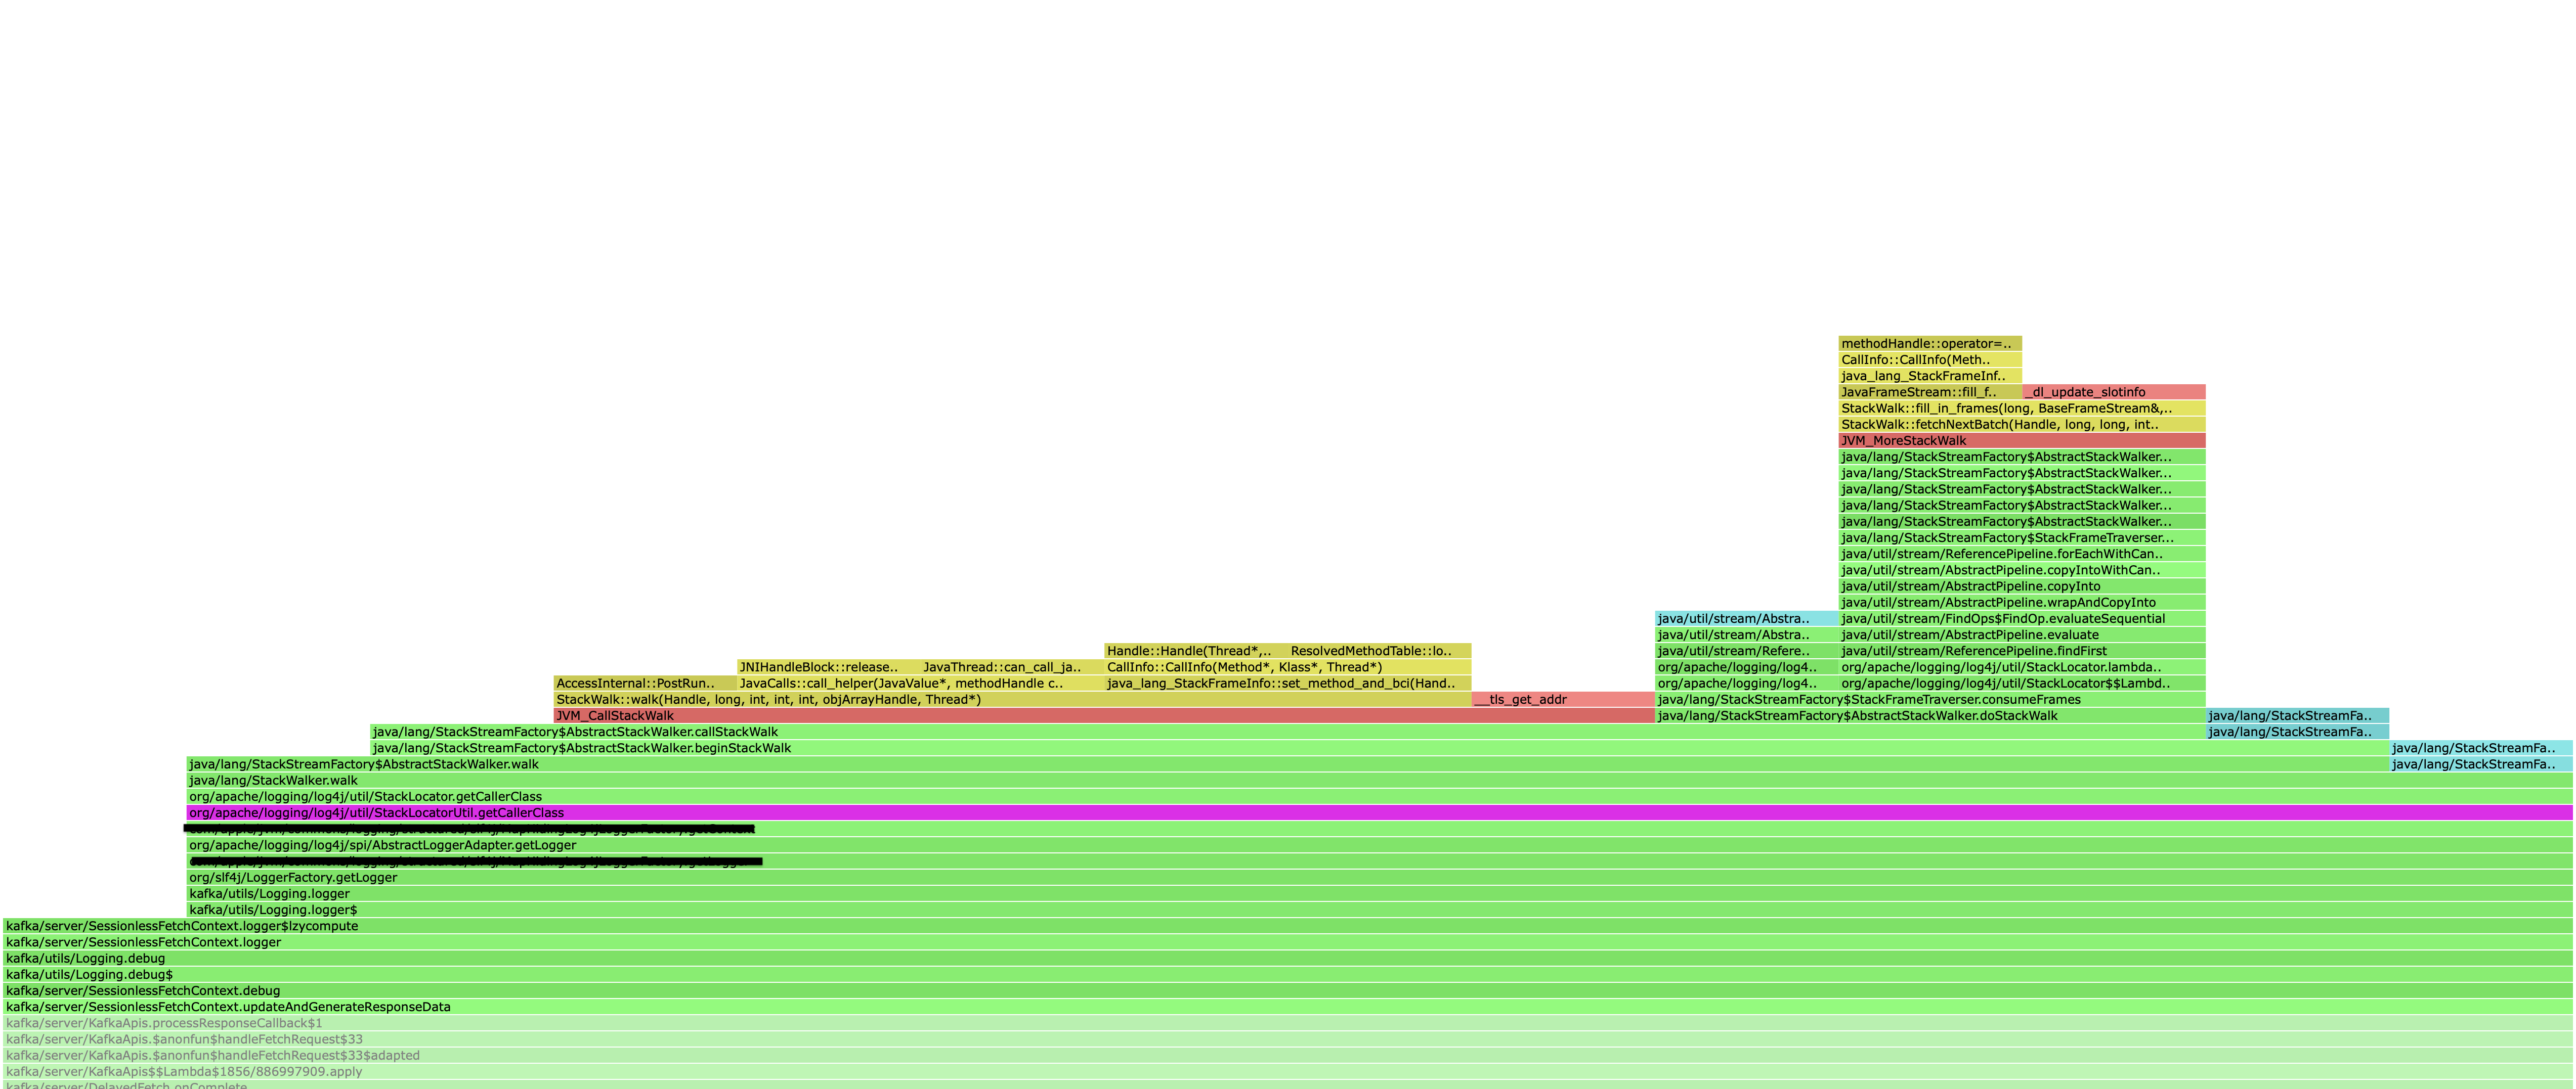
Task: Select the updateAndGenerateResponseData frame
Action: coord(1288,1007)
